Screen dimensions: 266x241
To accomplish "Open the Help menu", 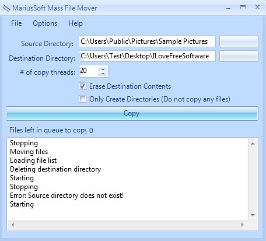I will click(x=75, y=23).
